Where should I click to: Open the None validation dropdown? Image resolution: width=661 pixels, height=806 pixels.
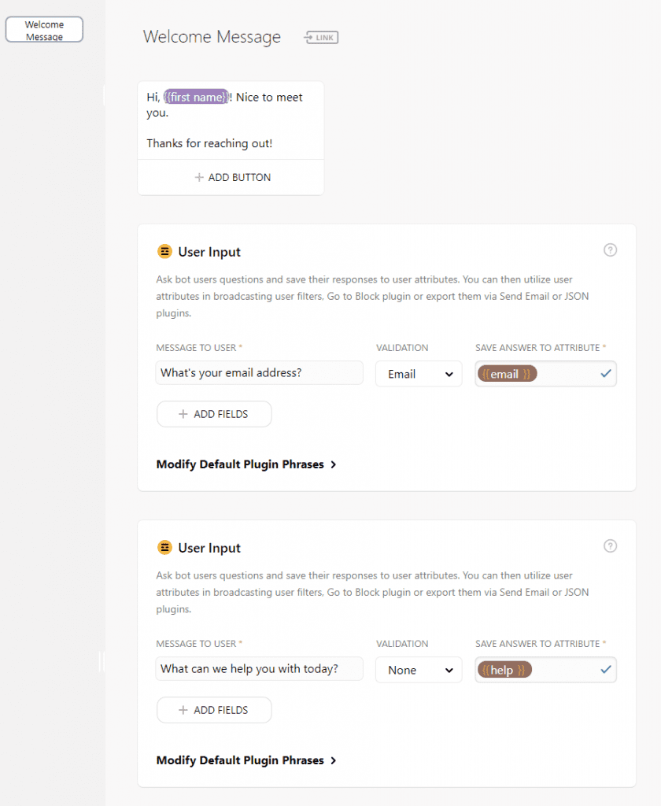[x=419, y=670]
